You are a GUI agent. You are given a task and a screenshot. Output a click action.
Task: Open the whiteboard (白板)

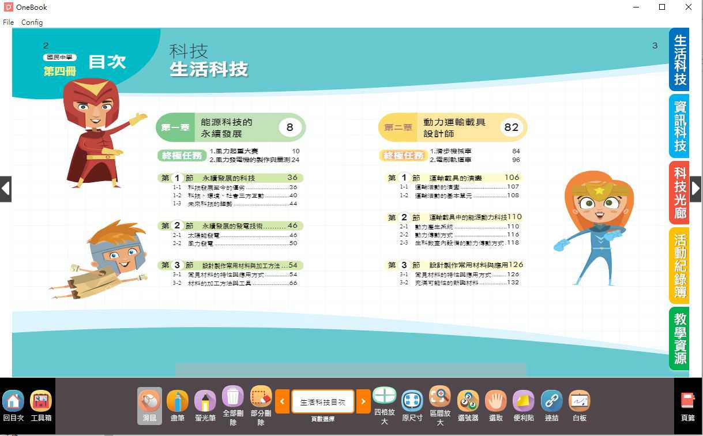(x=579, y=406)
